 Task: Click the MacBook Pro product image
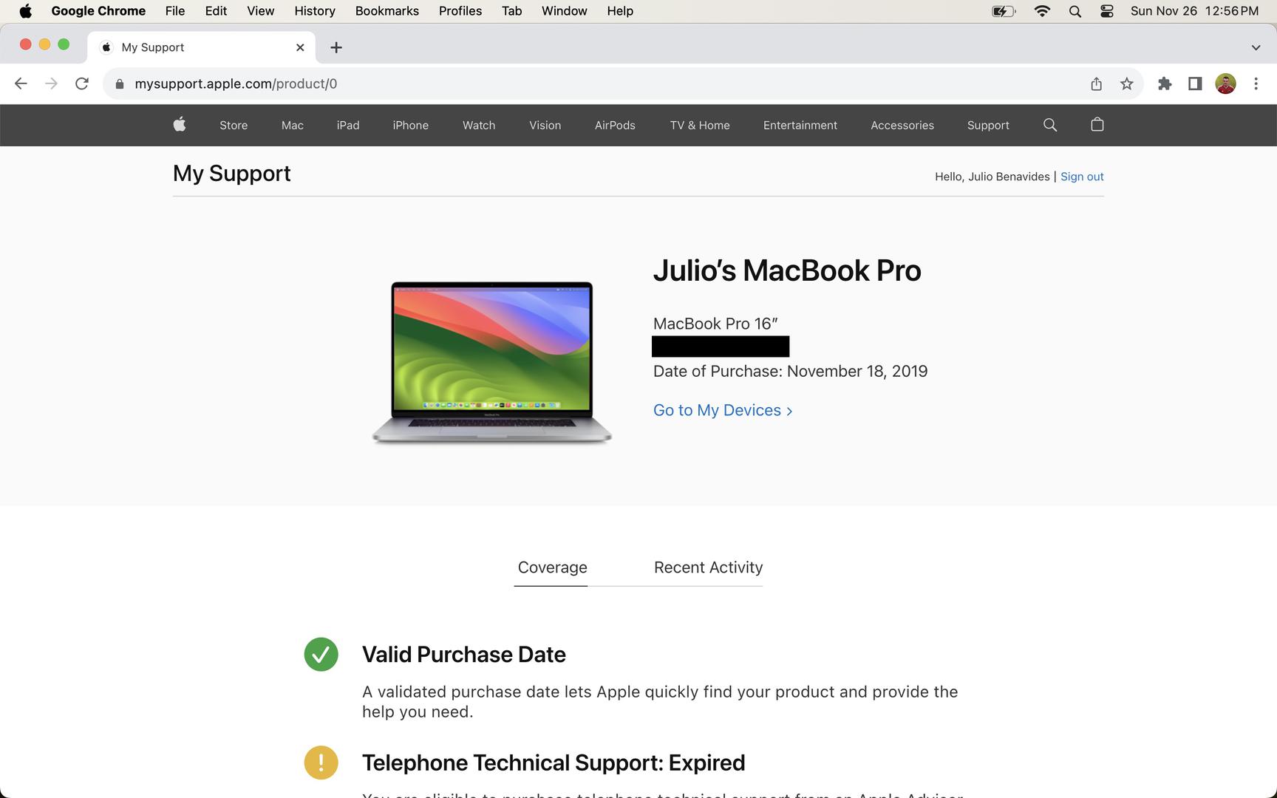pyautogui.click(x=491, y=362)
